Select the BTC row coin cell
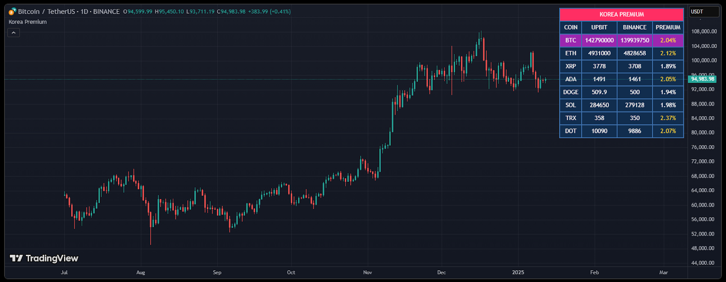Screen dimensions: 726x282 tap(571, 40)
